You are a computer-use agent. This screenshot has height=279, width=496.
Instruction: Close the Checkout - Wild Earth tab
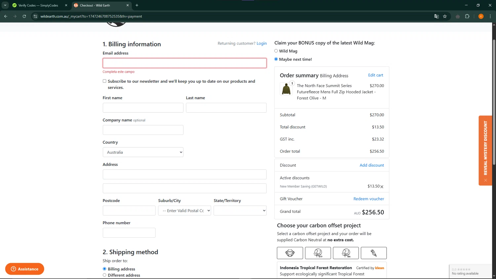tap(127, 5)
